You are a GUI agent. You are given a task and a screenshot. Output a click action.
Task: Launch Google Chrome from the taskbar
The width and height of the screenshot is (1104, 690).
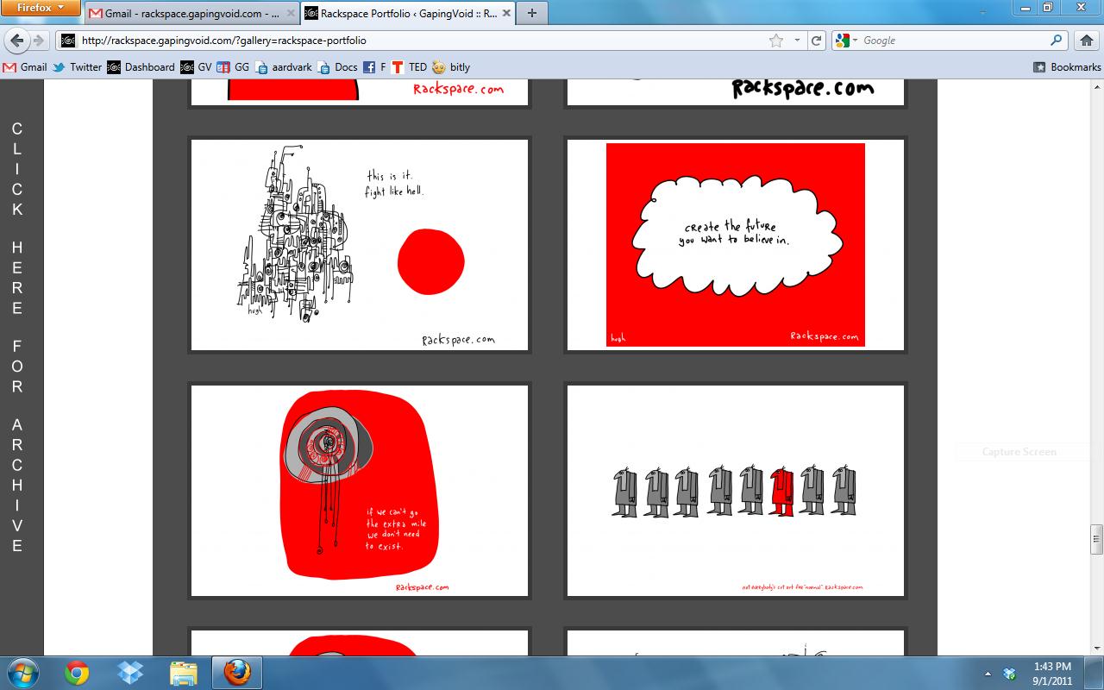coord(77,673)
